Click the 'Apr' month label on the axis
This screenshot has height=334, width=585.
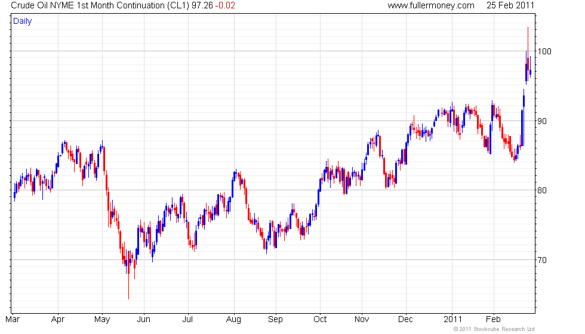pos(58,320)
